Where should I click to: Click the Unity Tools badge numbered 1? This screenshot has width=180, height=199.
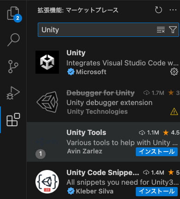coord(41,154)
